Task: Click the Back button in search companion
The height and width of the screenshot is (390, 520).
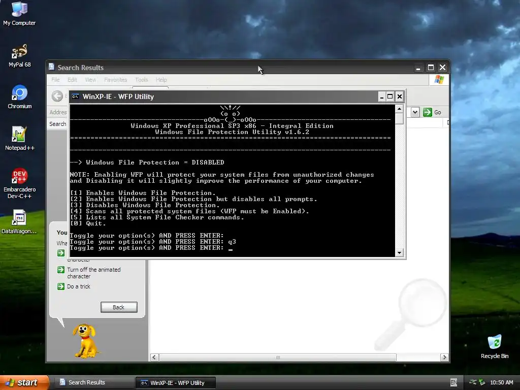Action: point(119,307)
